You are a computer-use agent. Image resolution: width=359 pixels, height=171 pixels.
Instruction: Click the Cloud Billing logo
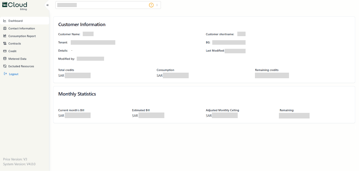click(x=15, y=5)
